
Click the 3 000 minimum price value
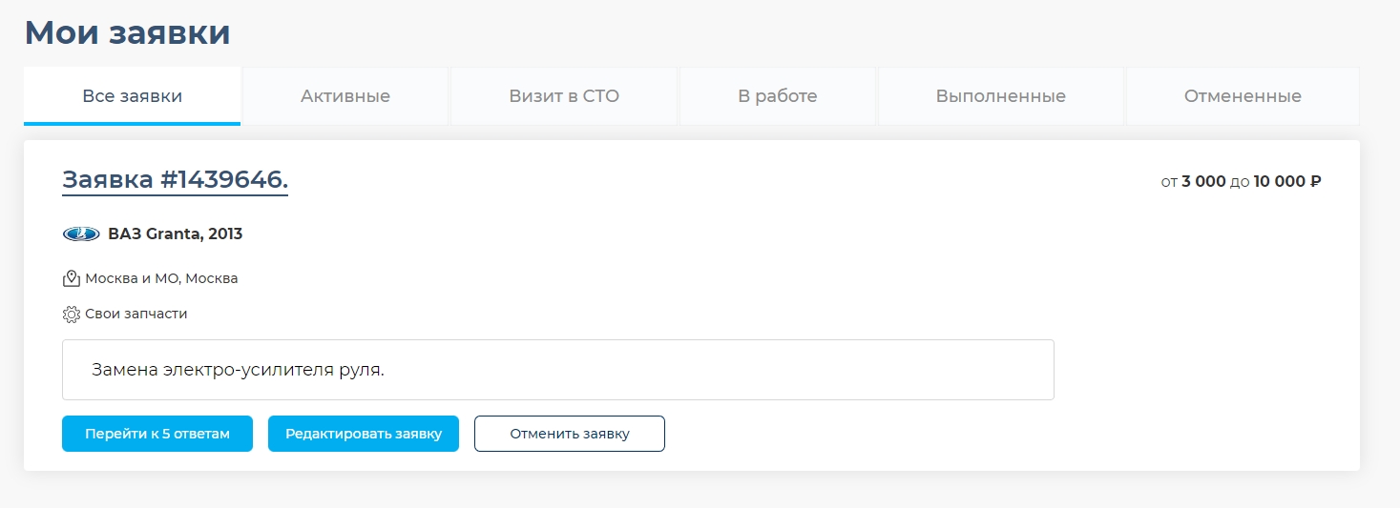[1203, 181]
